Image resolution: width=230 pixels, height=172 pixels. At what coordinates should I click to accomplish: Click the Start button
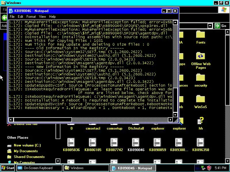click(8, 168)
